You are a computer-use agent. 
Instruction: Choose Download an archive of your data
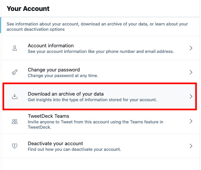(66, 94)
